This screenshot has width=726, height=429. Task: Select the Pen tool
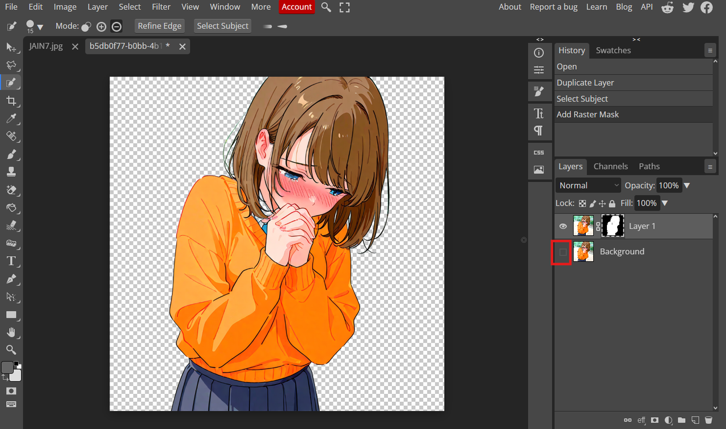11,279
